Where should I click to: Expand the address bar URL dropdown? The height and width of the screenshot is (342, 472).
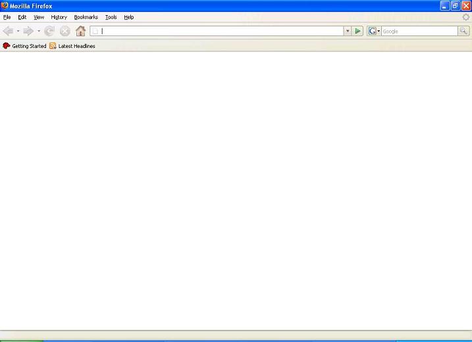pyautogui.click(x=348, y=31)
